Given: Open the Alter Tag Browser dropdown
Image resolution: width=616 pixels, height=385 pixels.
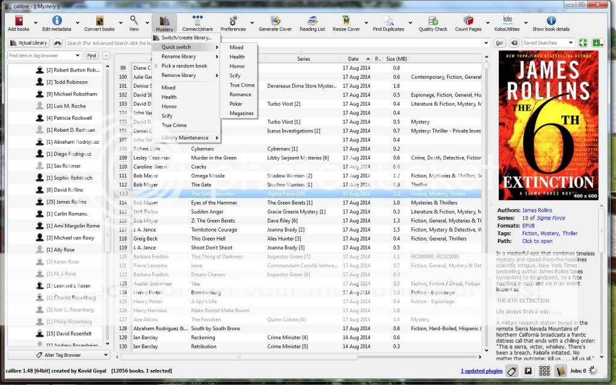Looking at the screenshot, I should point(59,355).
